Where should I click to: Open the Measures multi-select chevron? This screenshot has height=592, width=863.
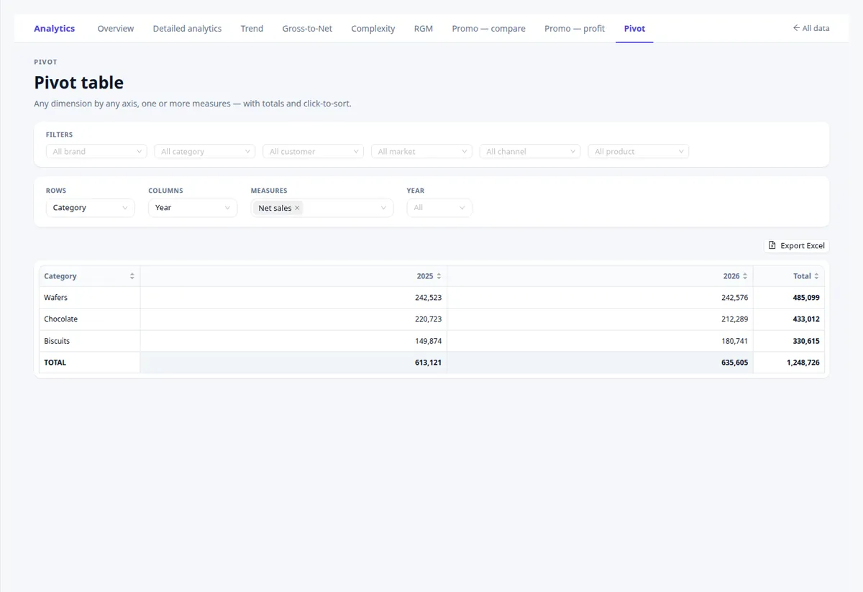(x=384, y=208)
